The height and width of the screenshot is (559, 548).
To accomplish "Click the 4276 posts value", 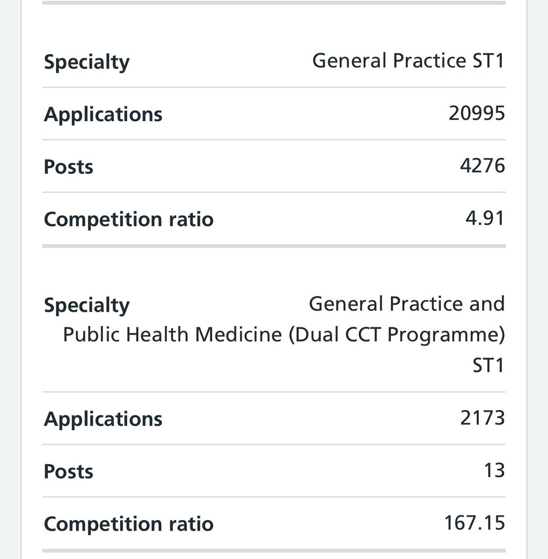I will tap(482, 165).
